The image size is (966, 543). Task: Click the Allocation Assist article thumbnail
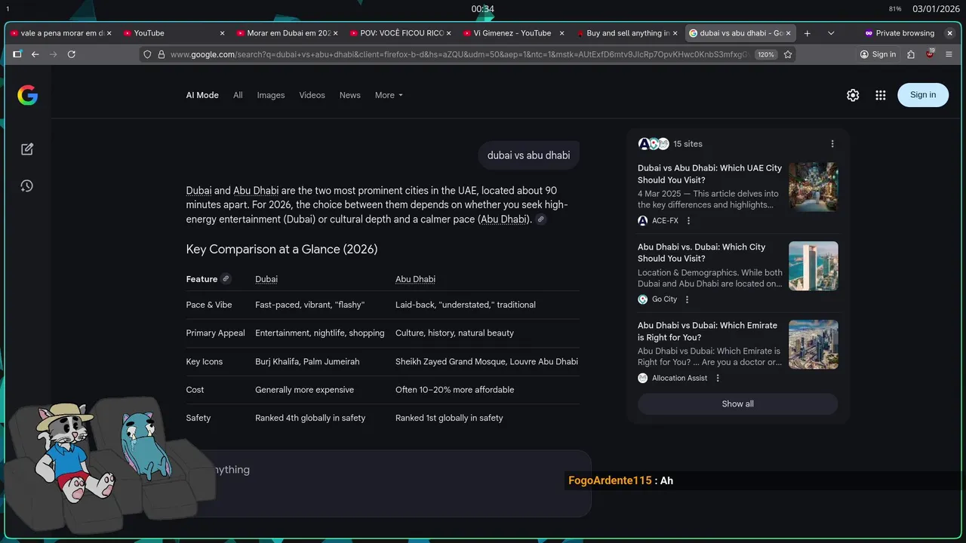(x=814, y=345)
